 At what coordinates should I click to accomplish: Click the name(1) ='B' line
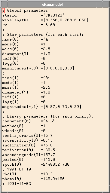[x=25, y=78]
